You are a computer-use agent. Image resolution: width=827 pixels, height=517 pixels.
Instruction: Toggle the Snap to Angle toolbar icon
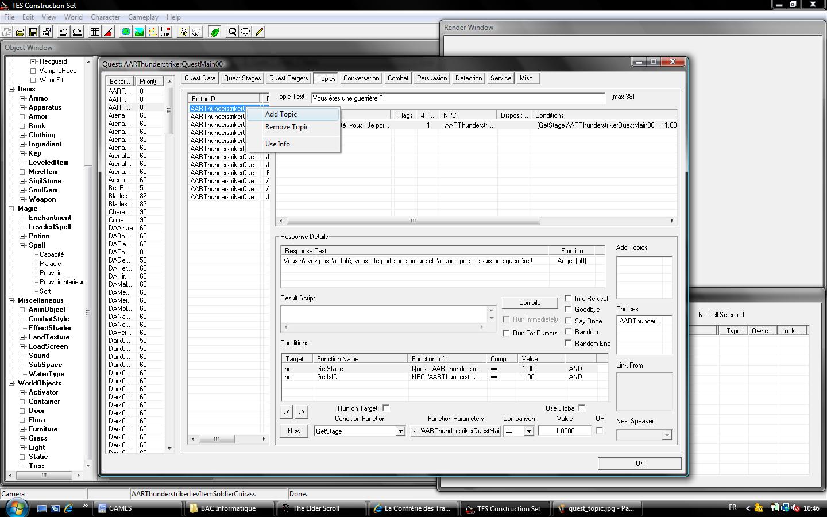(108, 32)
